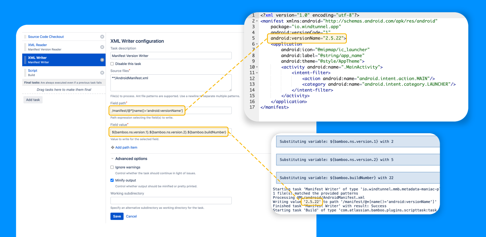Click log line substituting bamboo.ns.version.1
This screenshot has height=237, width=486.
click(x=358, y=142)
